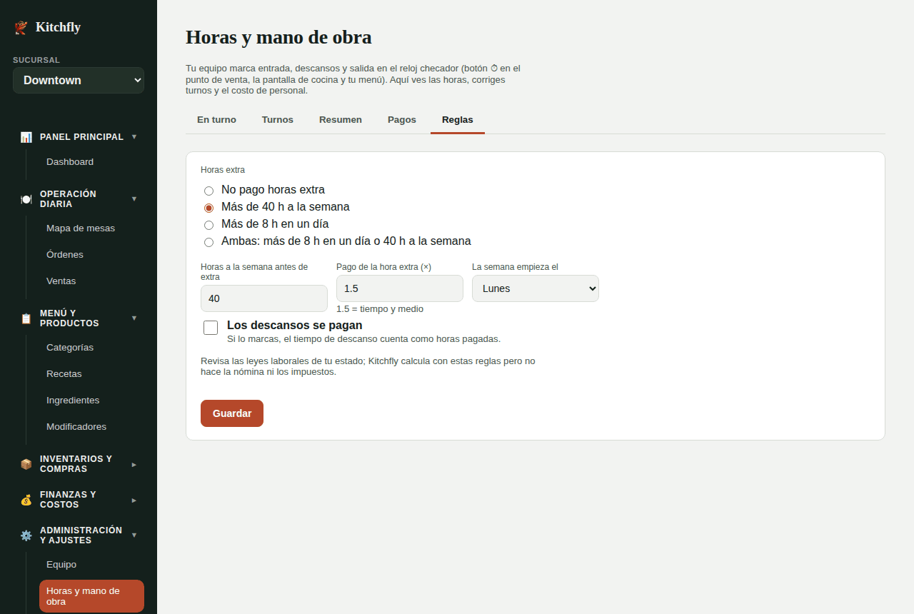Switch to the Resumen tab
Viewport: 914px width, 614px height.
point(341,120)
